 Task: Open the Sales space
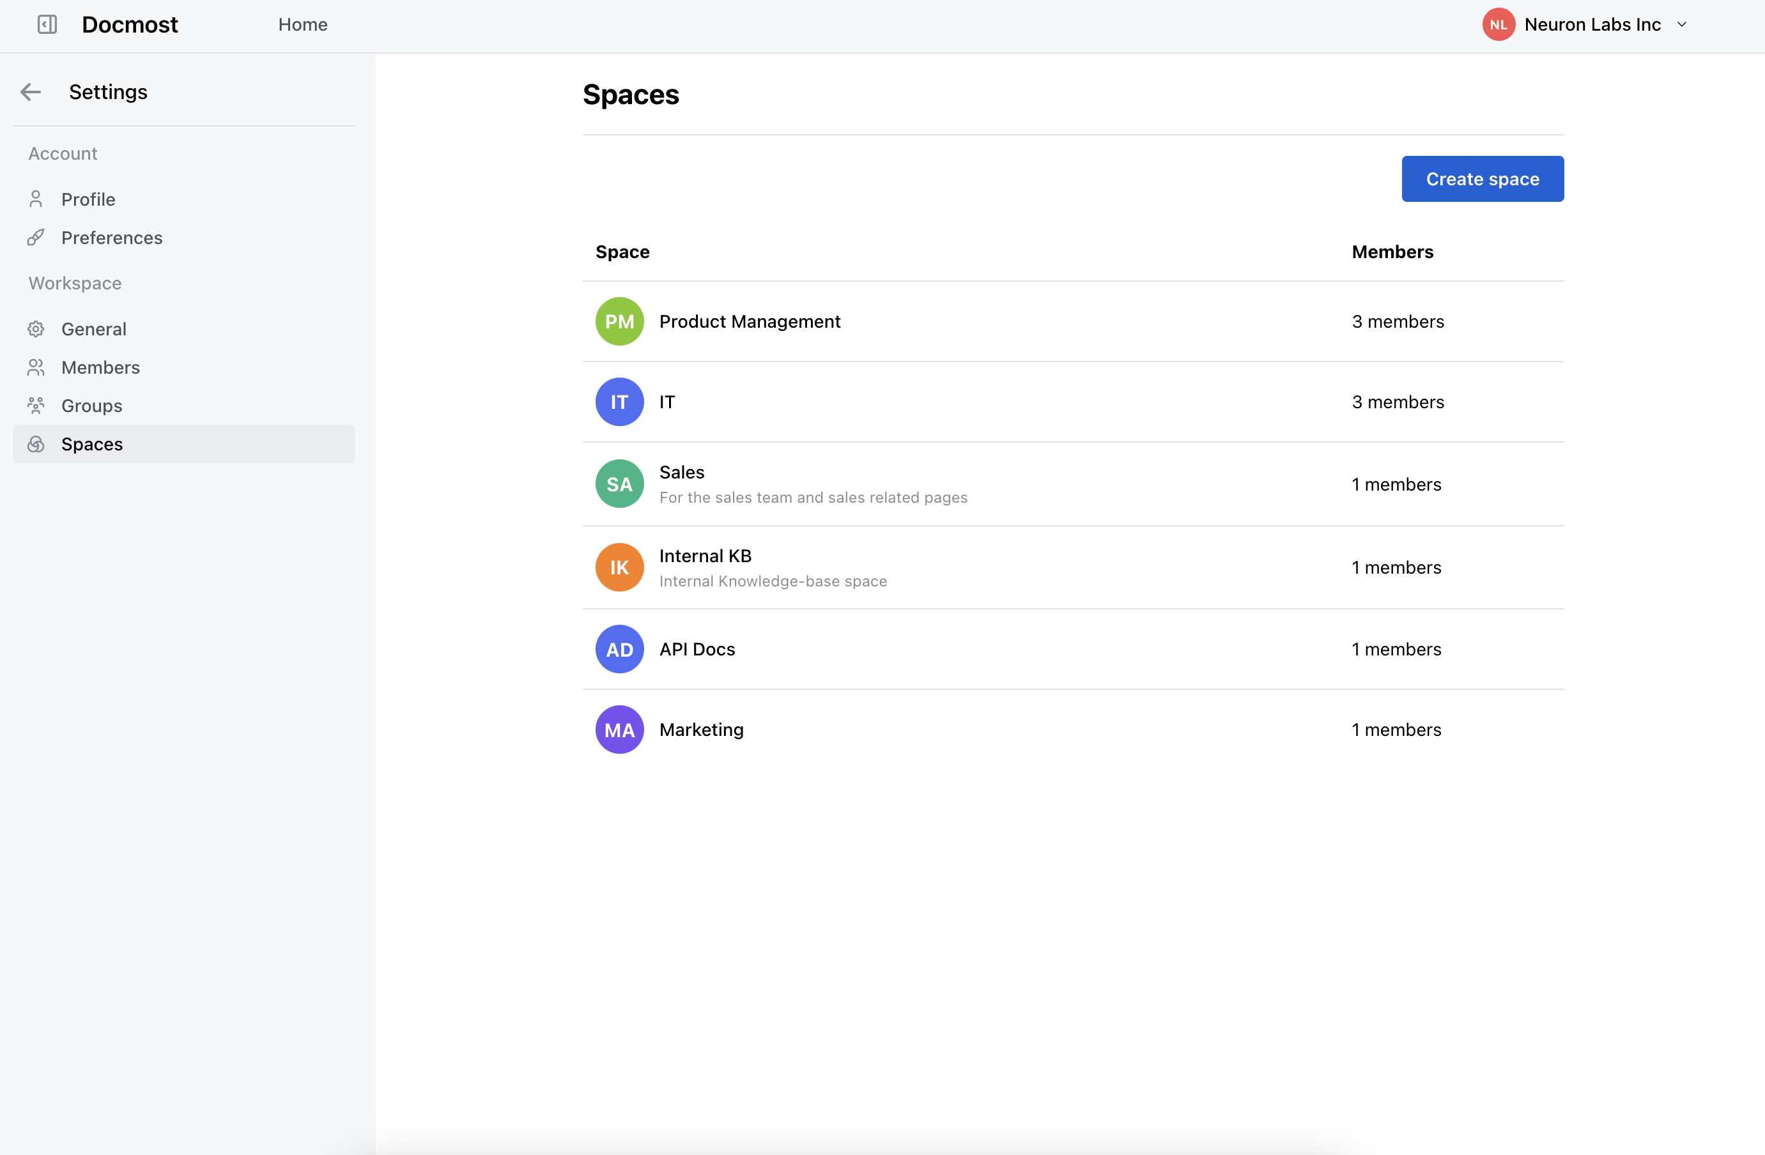click(1073, 484)
